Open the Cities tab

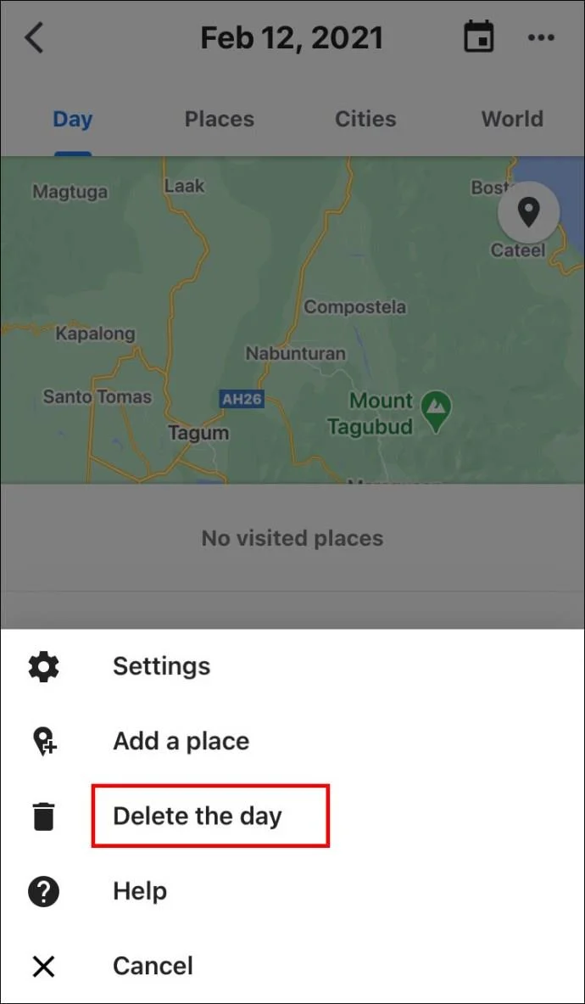365,119
